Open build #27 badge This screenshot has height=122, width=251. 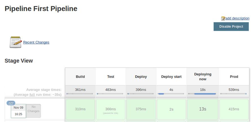pos(11,103)
